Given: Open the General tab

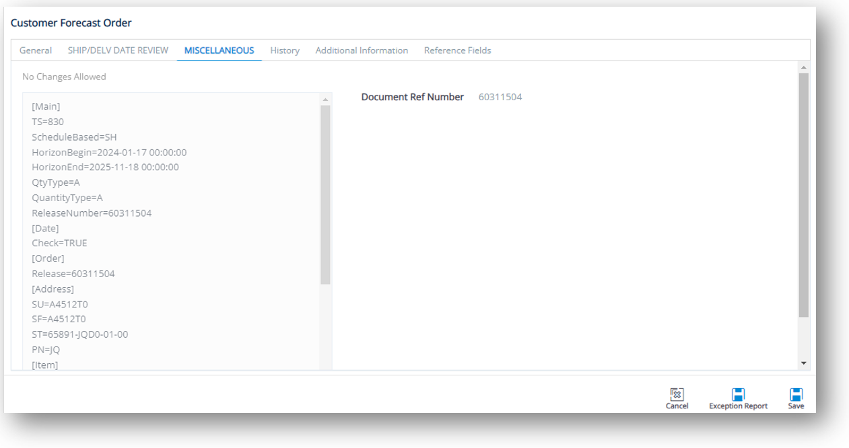Looking at the screenshot, I should click(36, 50).
